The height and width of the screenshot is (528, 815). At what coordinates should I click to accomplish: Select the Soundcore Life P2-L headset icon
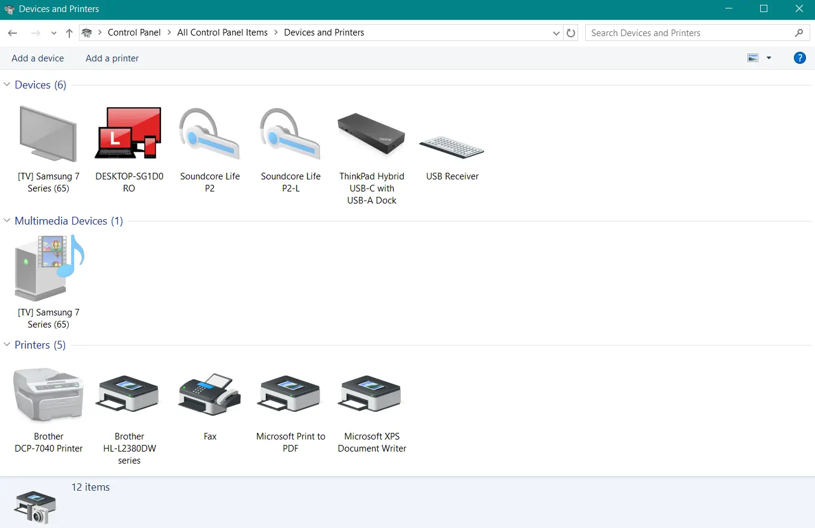[291, 135]
